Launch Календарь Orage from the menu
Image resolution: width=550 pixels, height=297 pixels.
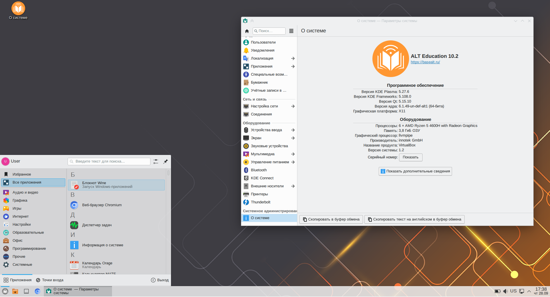coord(116,265)
